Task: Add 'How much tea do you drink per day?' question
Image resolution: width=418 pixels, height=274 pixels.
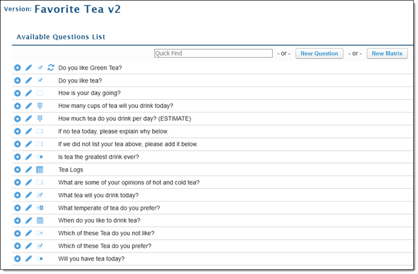Action: coord(17,119)
